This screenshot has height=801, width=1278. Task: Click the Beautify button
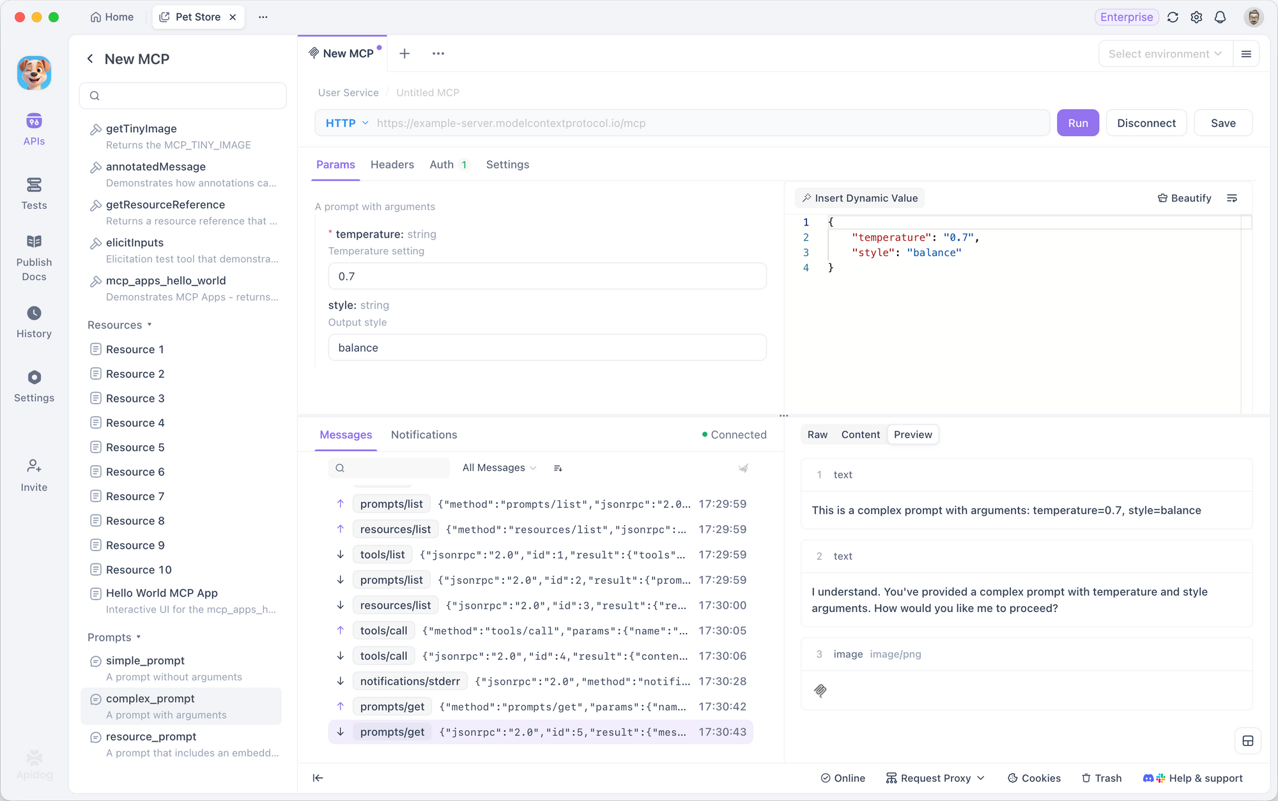[1184, 198]
